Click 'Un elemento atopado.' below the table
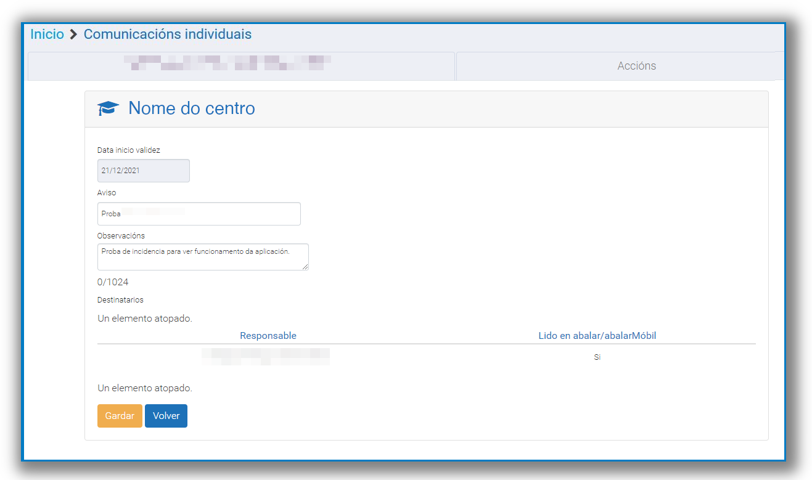 pos(145,388)
